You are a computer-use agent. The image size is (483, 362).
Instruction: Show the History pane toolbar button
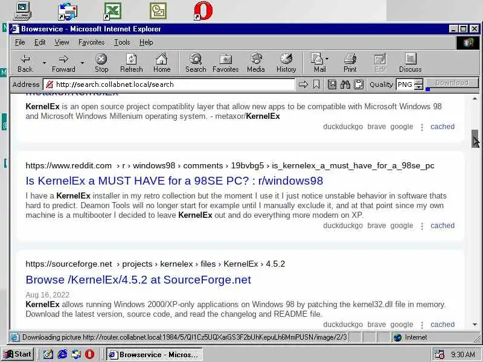[x=286, y=63]
